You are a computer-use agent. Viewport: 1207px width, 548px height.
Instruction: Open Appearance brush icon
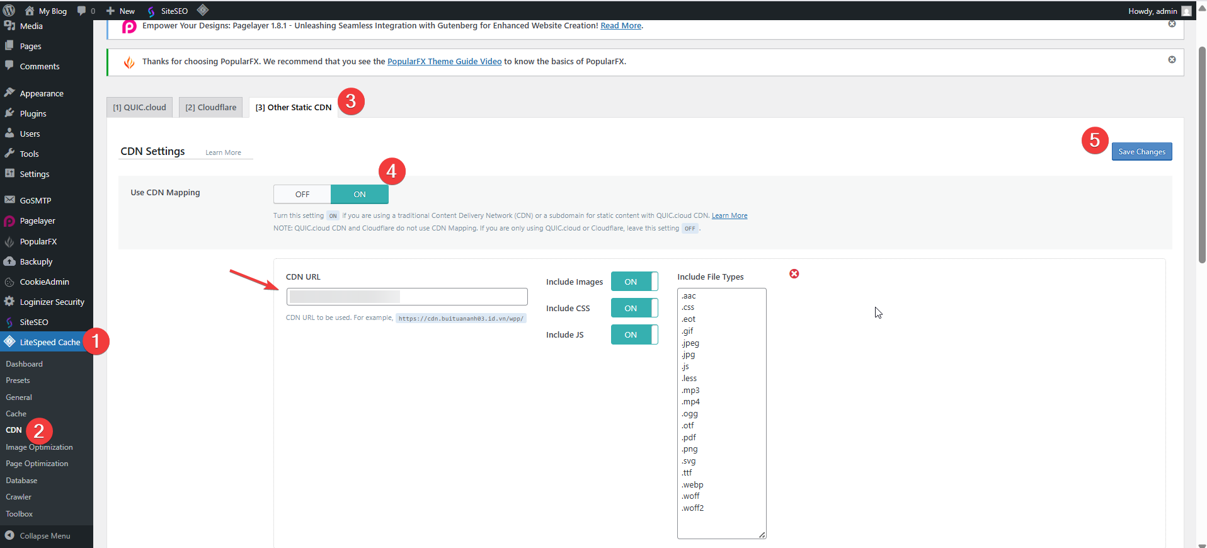click(9, 93)
